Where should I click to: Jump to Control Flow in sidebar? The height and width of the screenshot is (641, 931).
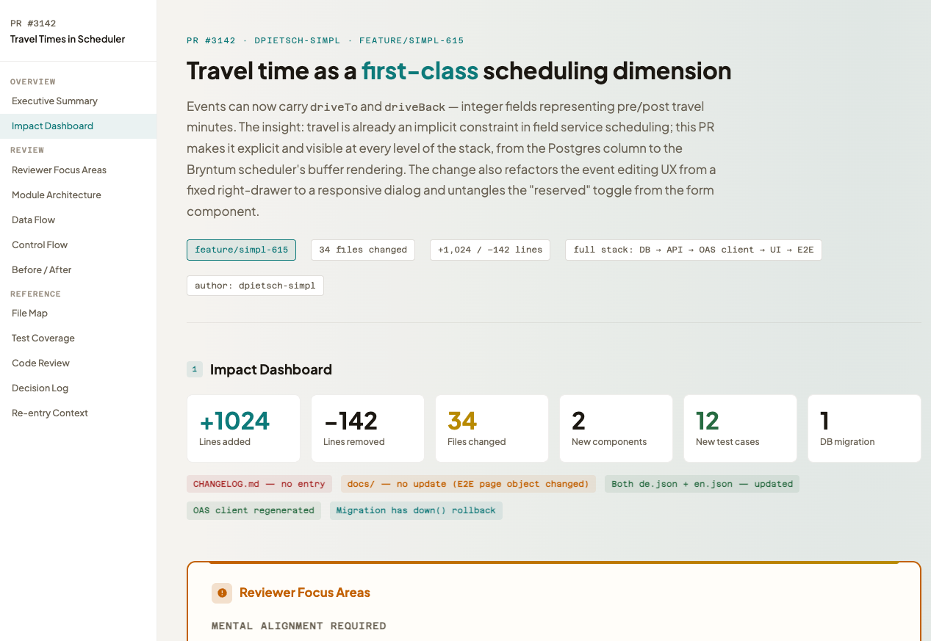coord(40,245)
